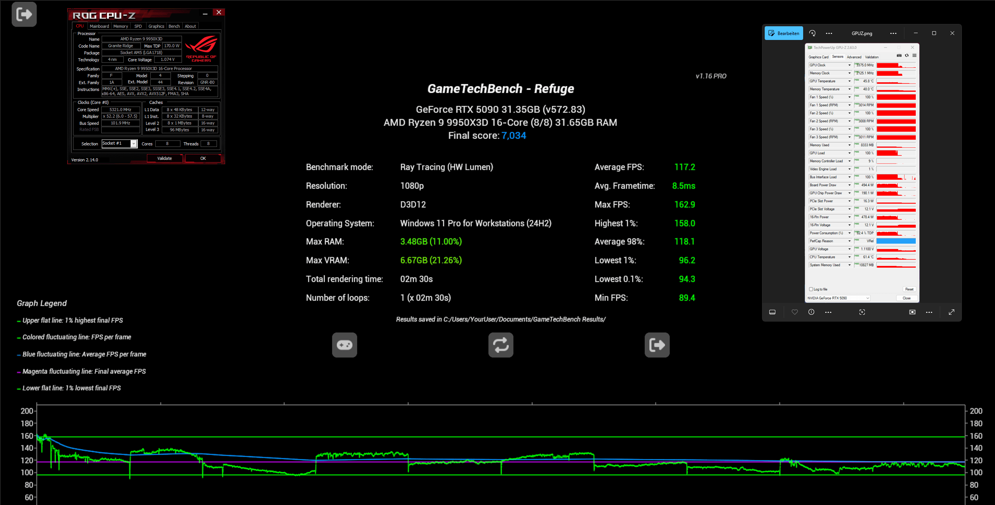Viewport: 995px width, 505px height.
Task: Click the repeat benchmark loop icon
Action: pyautogui.click(x=501, y=345)
